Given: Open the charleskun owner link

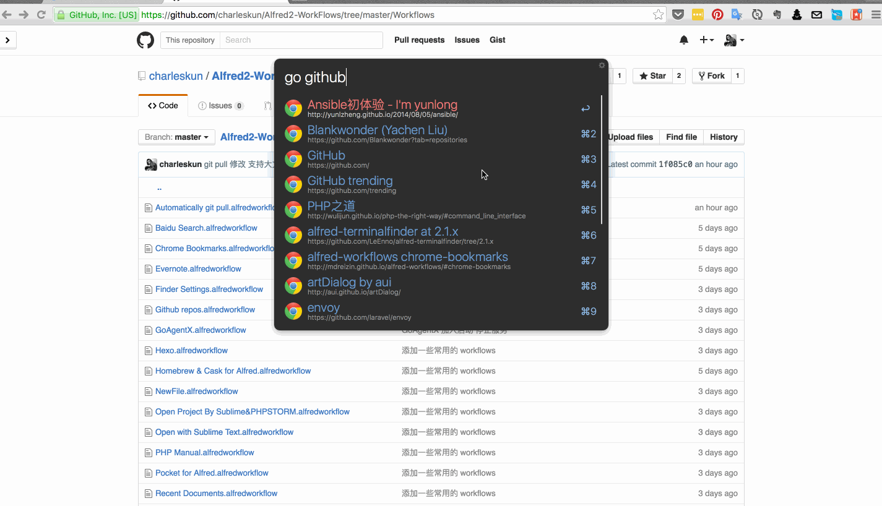Looking at the screenshot, I should point(176,76).
